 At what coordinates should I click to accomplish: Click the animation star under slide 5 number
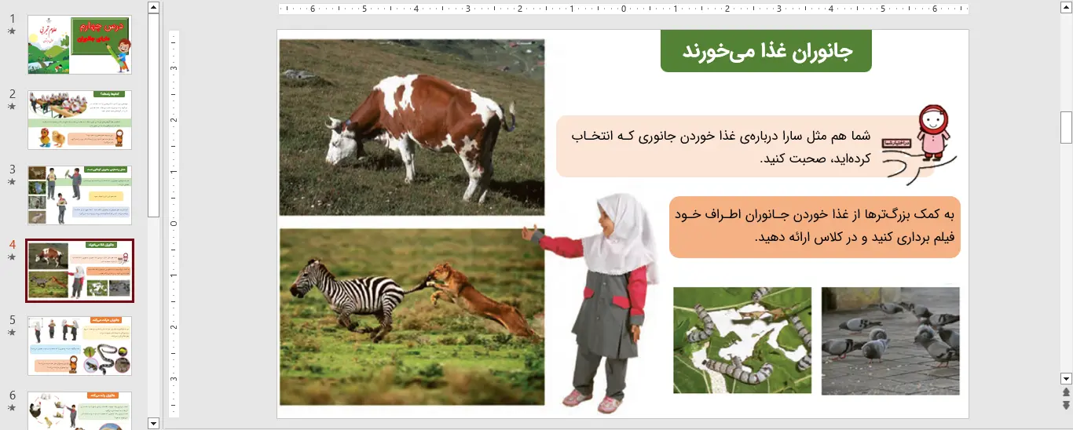point(12,333)
